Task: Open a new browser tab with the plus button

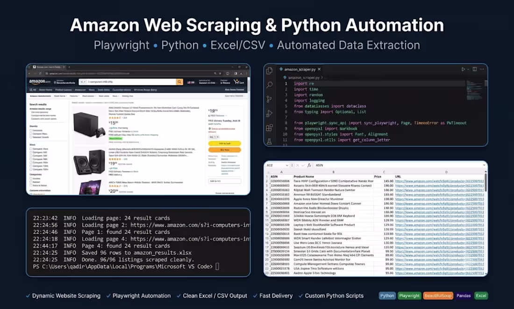Action: (x=69, y=67)
